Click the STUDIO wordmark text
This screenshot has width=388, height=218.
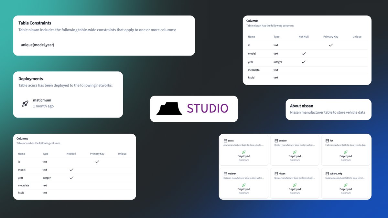pyautogui.click(x=208, y=109)
